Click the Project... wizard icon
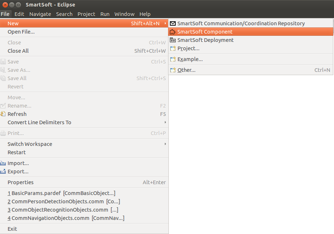Screen dimensions: 334x234 click(x=173, y=48)
